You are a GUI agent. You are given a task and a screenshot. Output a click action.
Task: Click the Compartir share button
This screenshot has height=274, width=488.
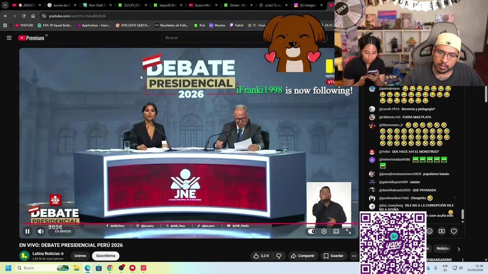[x=302, y=256]
